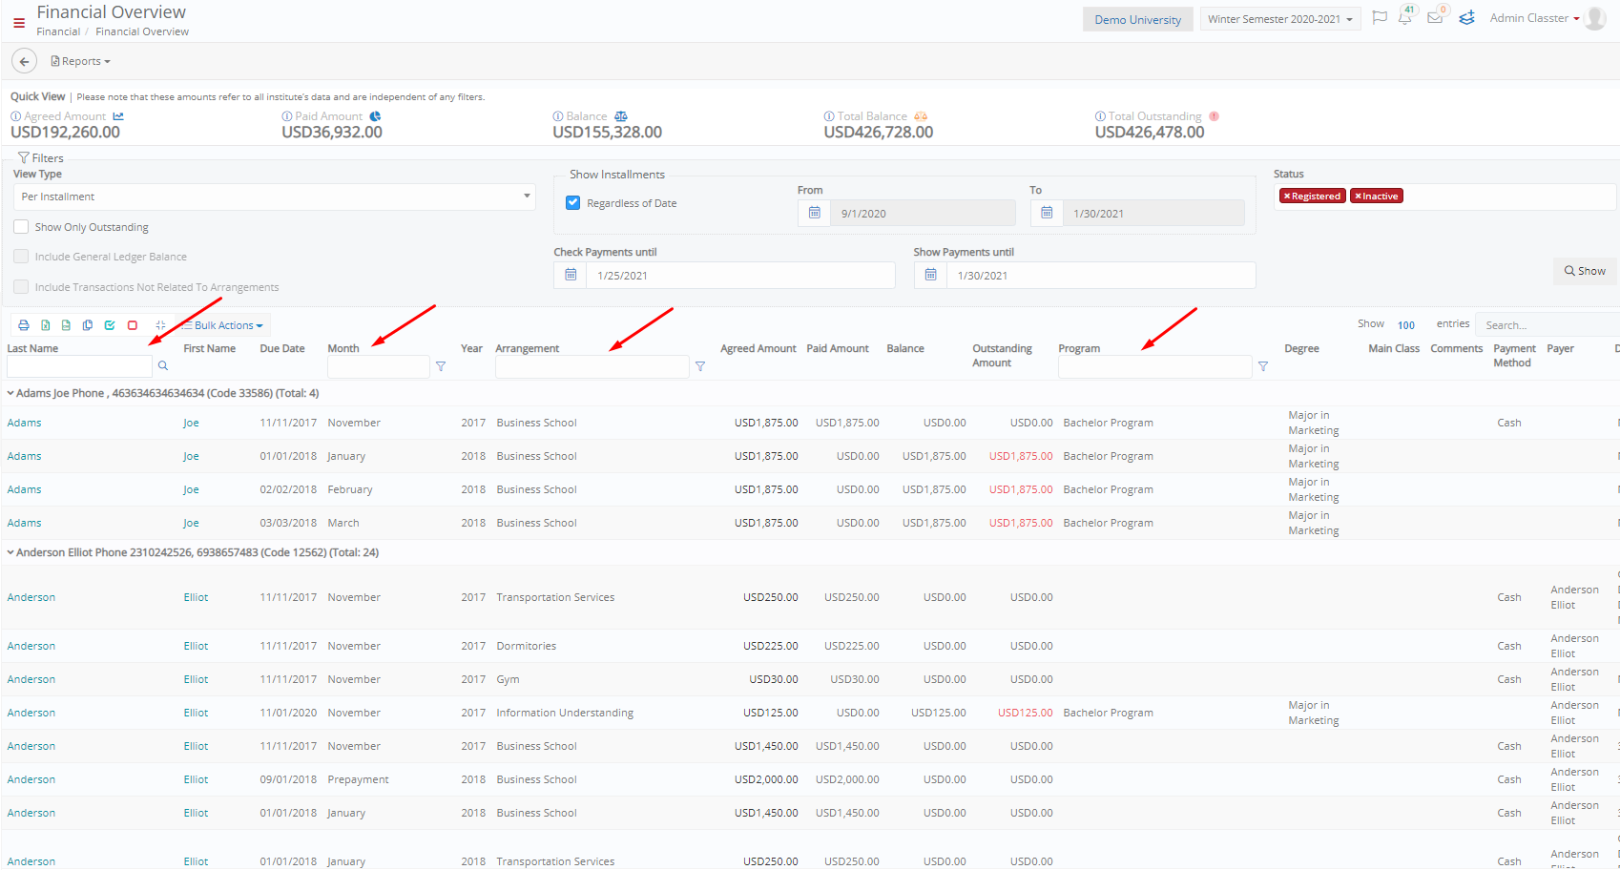Sort by Degree column header

[x=1301, y=348]
